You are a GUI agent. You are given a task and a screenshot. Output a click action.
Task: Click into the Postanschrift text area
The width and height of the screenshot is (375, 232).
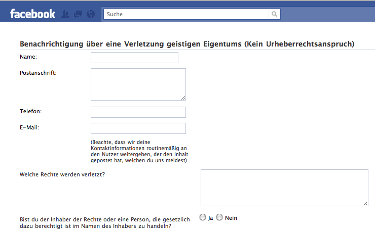point(138,84)
